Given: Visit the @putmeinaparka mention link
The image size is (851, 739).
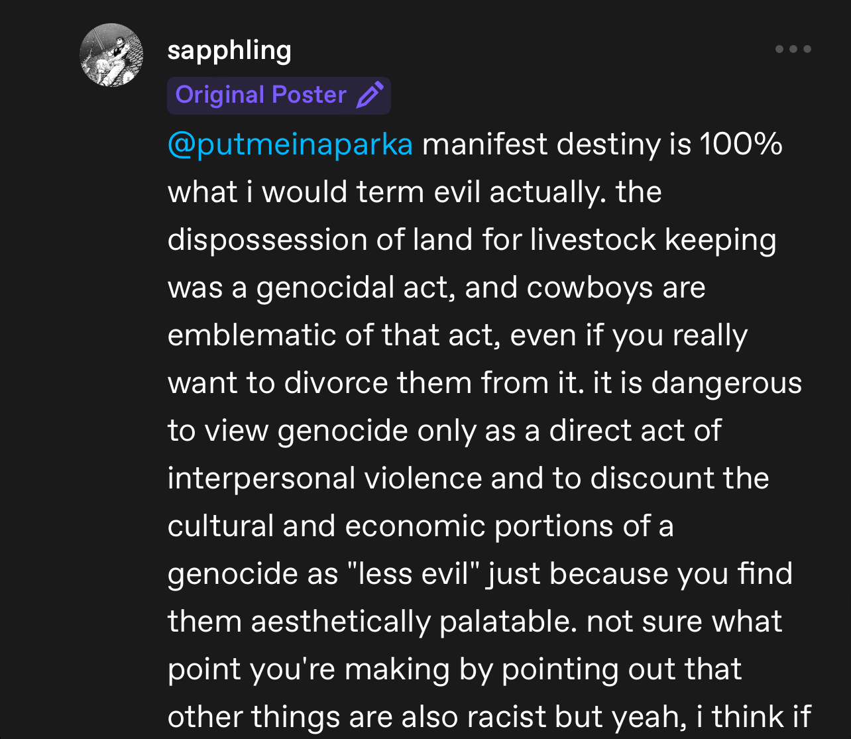Looking at the screenshot, I should click(290, 144).
